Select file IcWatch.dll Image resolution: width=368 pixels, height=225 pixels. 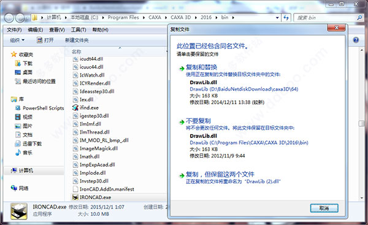tap(92, 75)
